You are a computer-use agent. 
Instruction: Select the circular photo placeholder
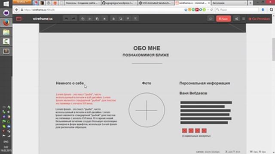[147, 110]
